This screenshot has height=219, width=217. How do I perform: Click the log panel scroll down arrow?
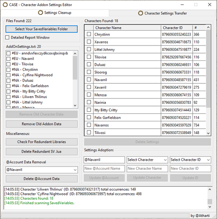point(210,207)
